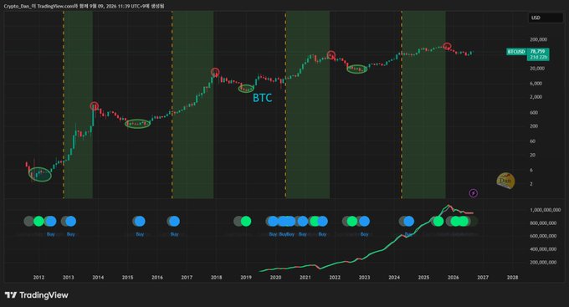The height and width of the screenshot is (307, 569).
Task: Click the 2023 year label
Action: click(364, 277)
